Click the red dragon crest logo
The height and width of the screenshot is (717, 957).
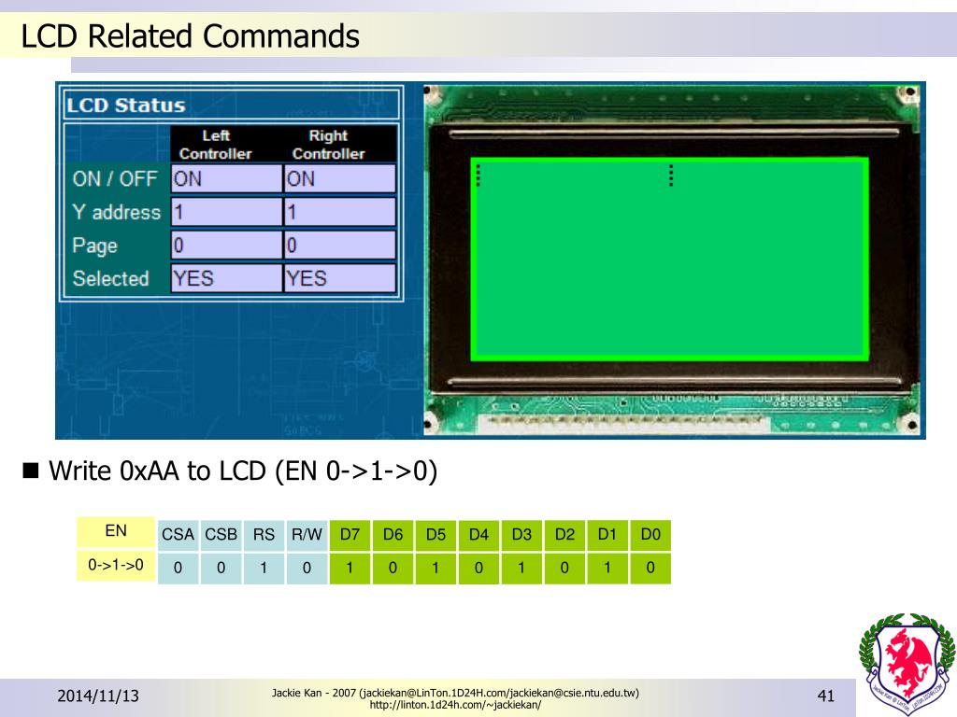(907, 665)
